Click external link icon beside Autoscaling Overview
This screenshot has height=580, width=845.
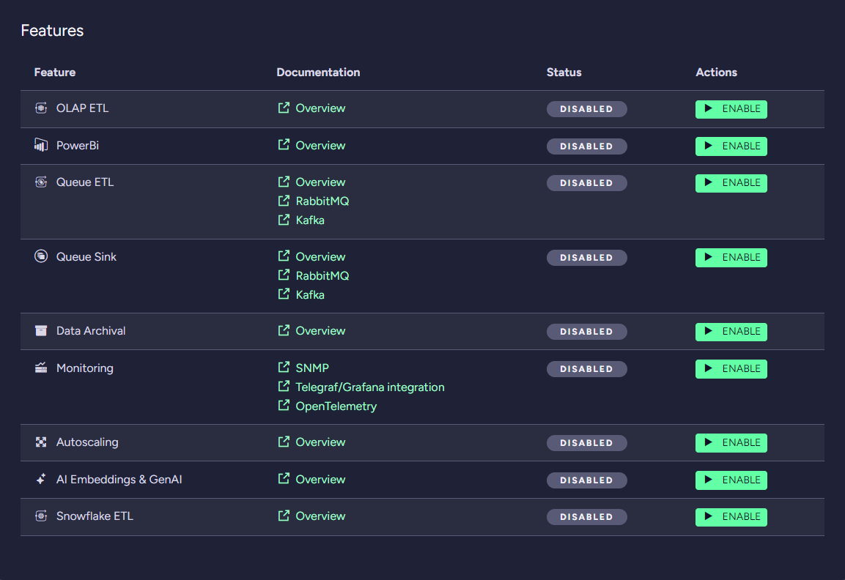tap(284, 442)
